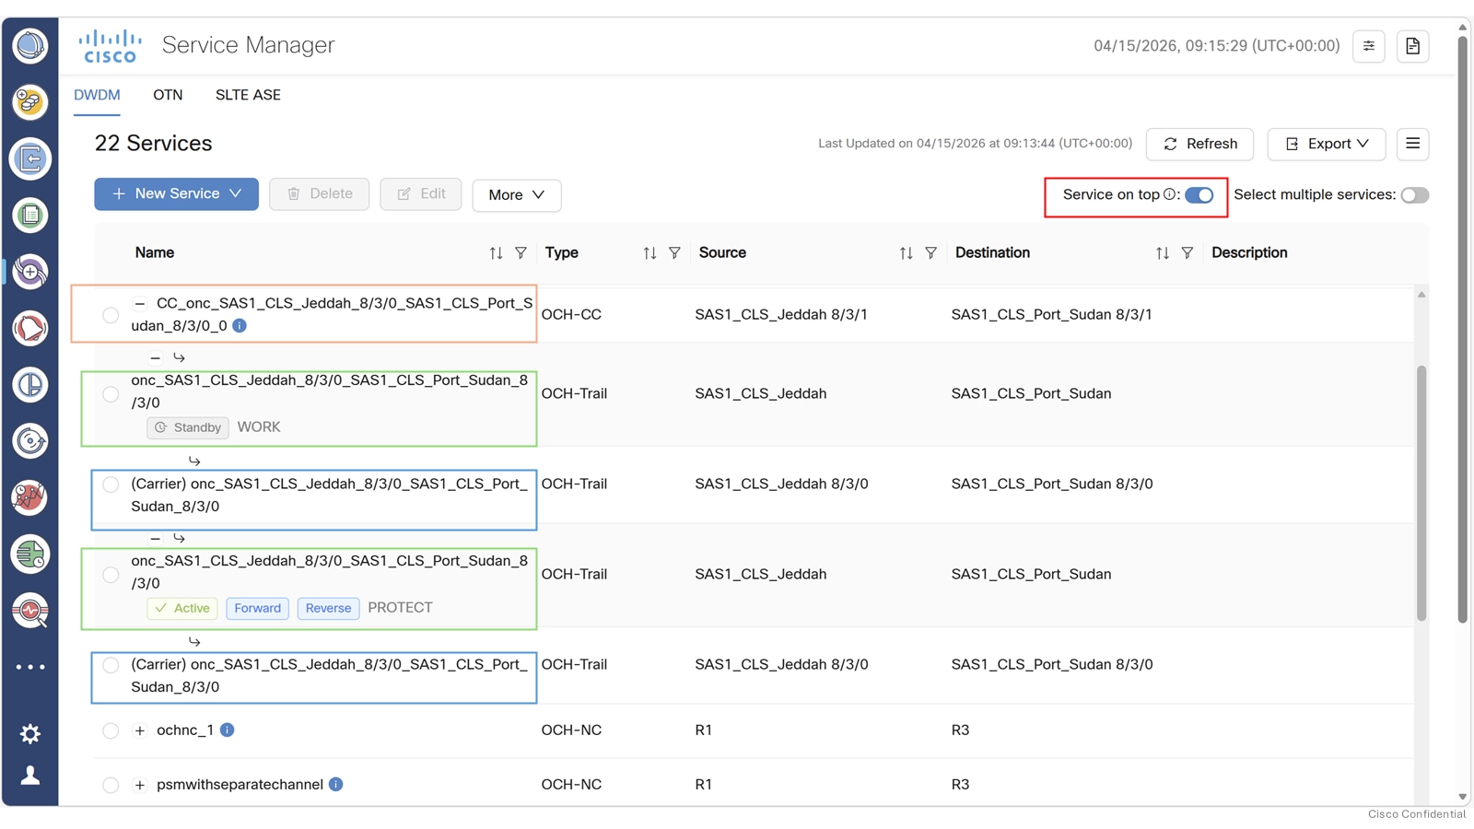Click the sort icon on the Name column
The height and width of the screenshot is (829, 1474).
(496, 252)
